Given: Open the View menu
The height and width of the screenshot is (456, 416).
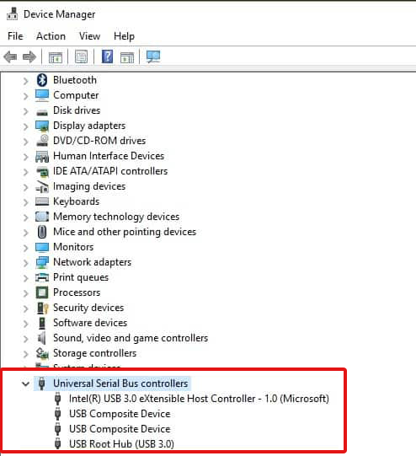Looking at the screenshot, I should (89, 36).
